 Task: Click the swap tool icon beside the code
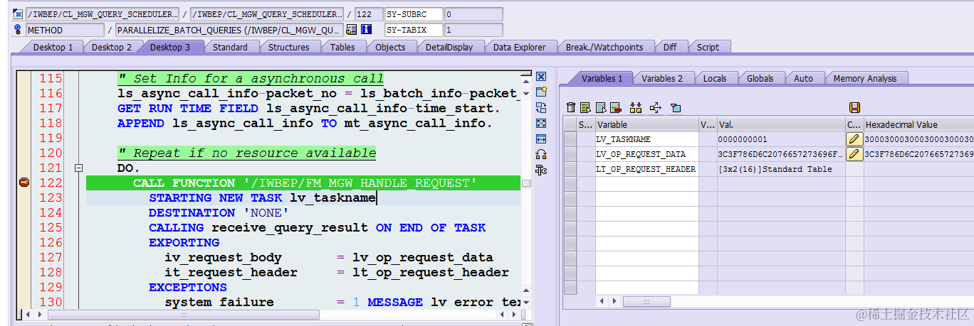tap(541, 107)
